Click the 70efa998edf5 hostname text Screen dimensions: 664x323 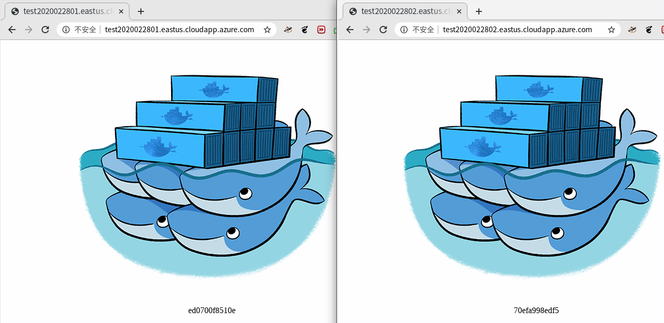[x=536, y=311]
